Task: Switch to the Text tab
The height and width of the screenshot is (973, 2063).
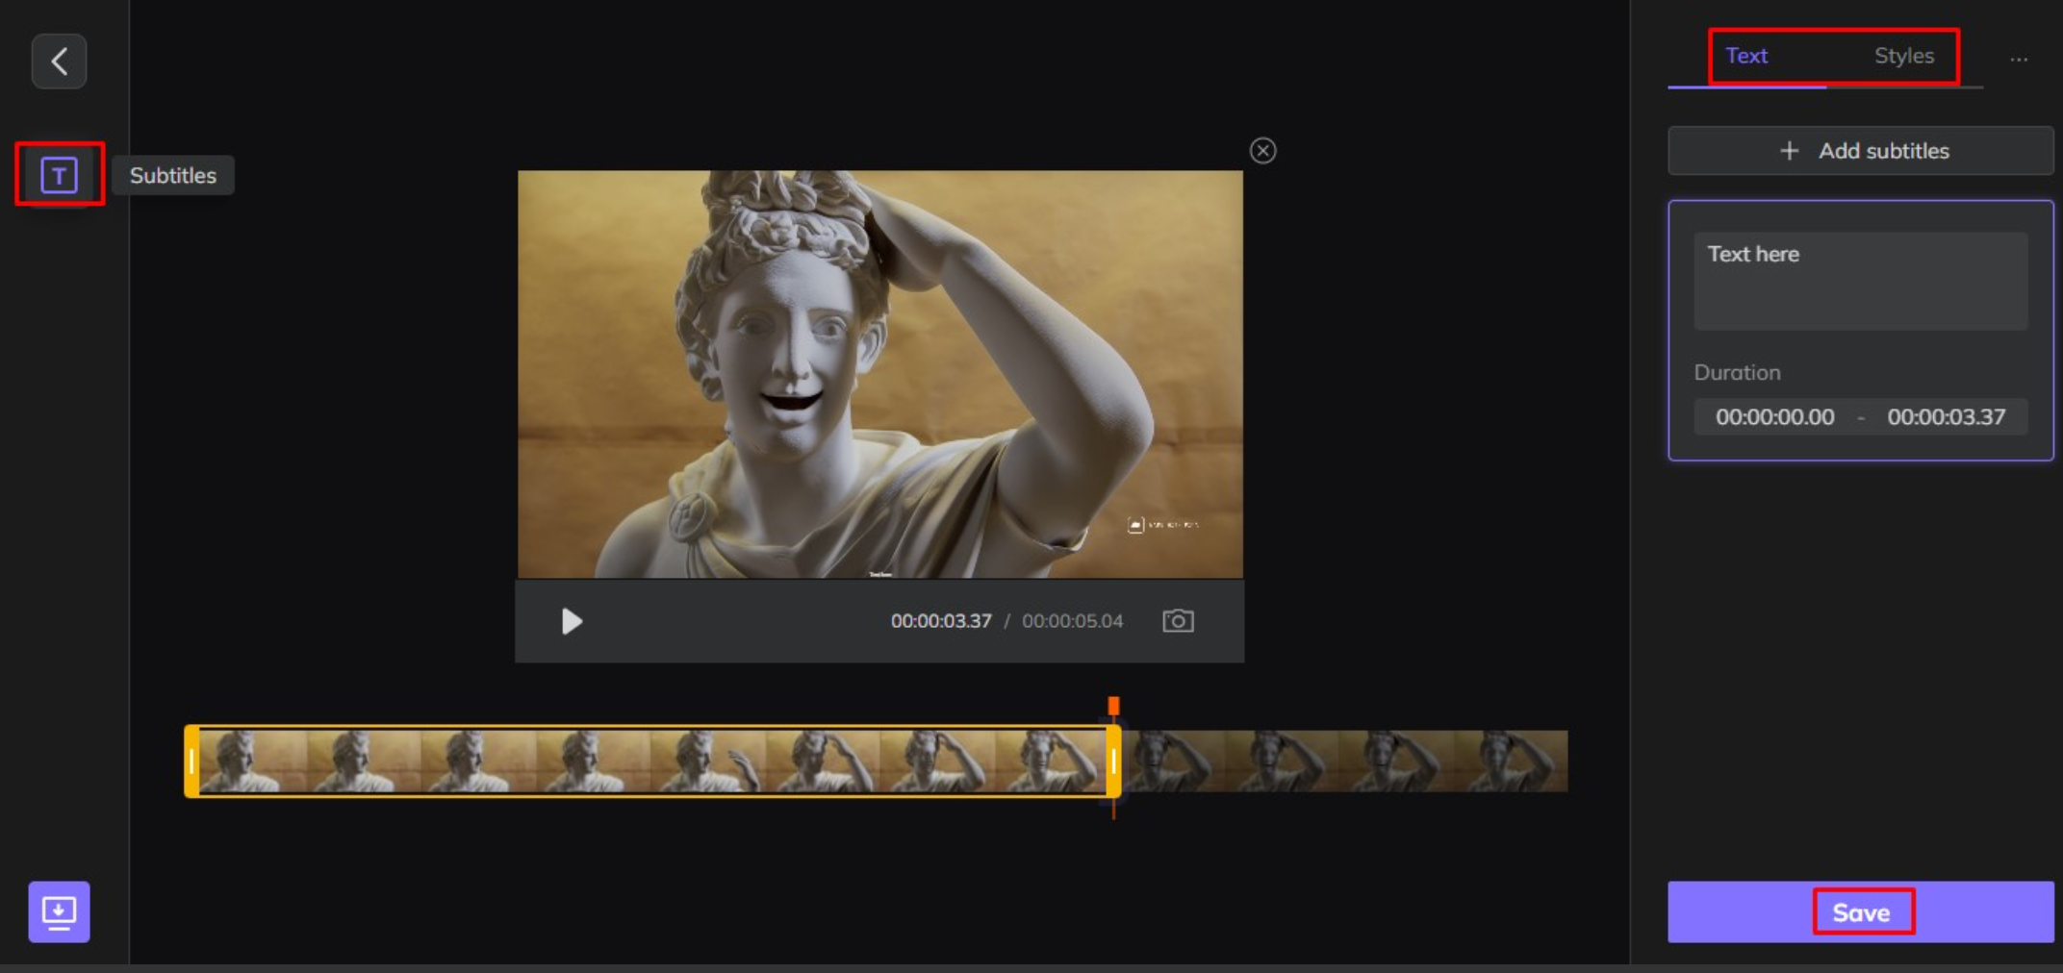Action: [x=1746, y=56]
